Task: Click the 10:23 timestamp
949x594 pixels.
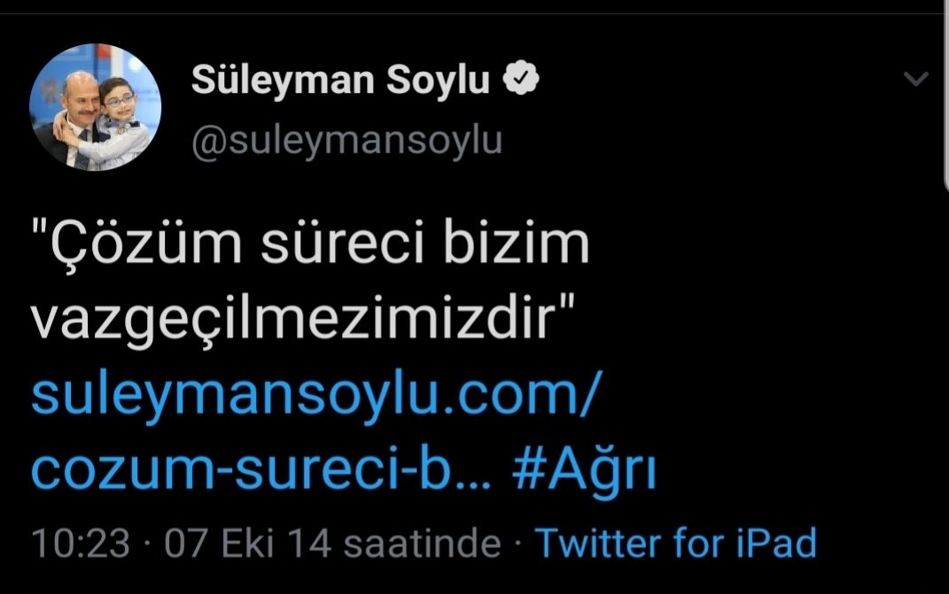Action: pos(81,544)
